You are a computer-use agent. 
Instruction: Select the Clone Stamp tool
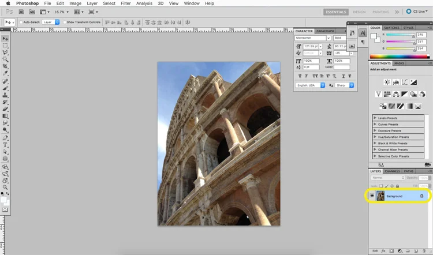(5, 95)
